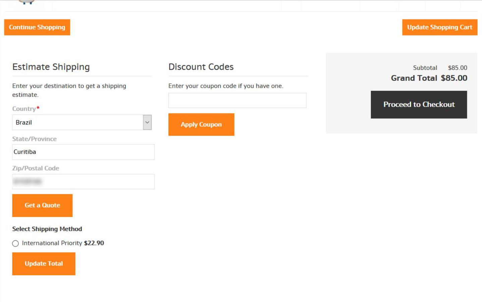Click the required Country field label
This screenshot has width=482, height=302.
pyautogui.click(x=24, y=109)
